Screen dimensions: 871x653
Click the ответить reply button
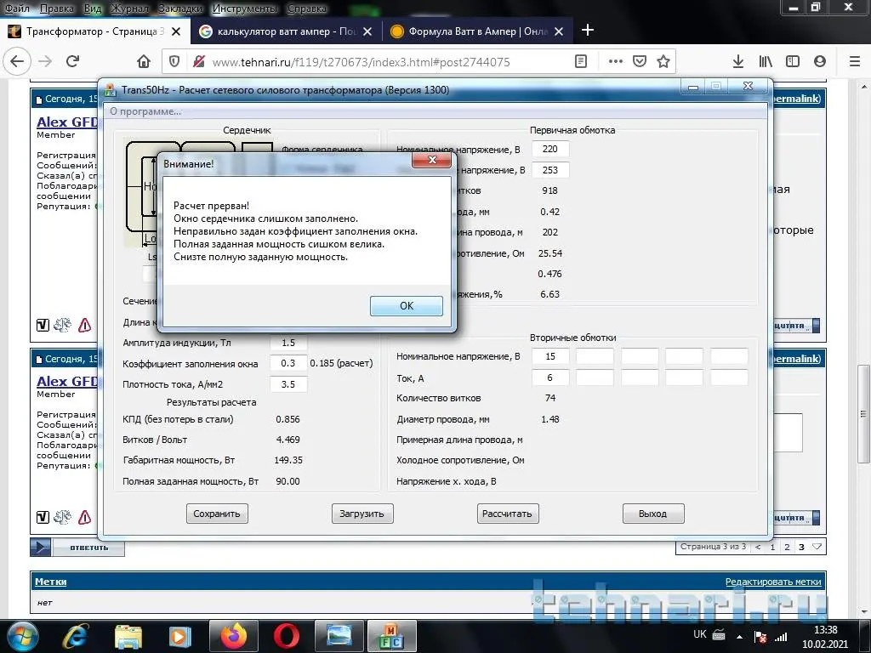tap(77, 548)
